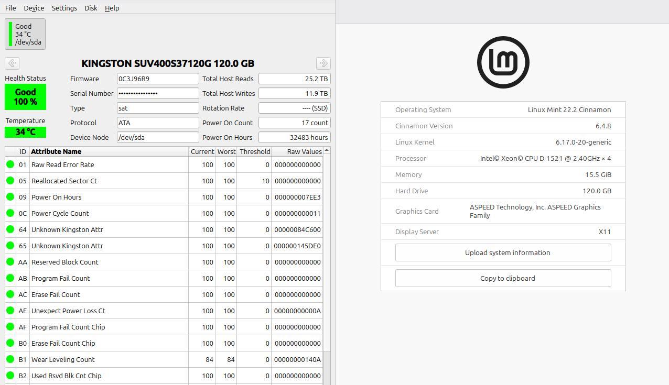Sort by Worst column header
Viewport: 669px width, 385px height.
(x=226, y=151)
